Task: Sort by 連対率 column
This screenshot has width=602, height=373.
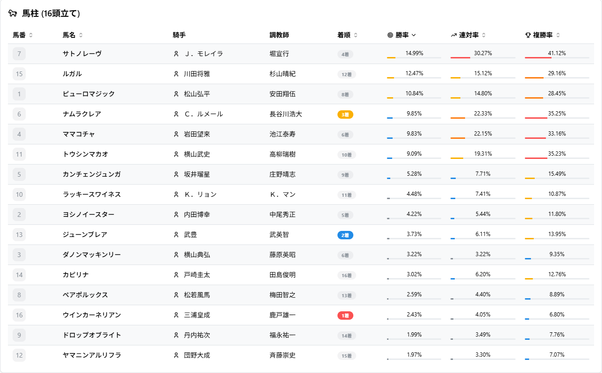Action: point(468,35)
